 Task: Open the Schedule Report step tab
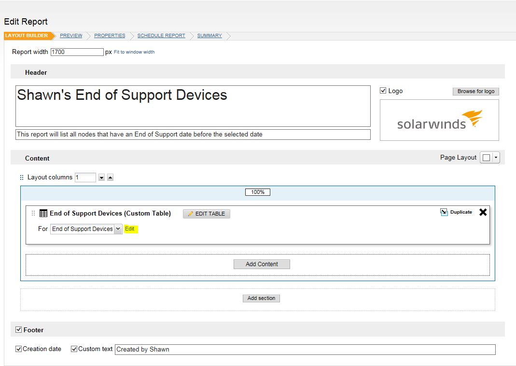pyautogui.click(x=161, y=36)
